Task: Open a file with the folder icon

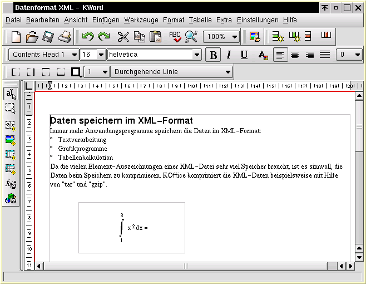Action: [32, 37]
